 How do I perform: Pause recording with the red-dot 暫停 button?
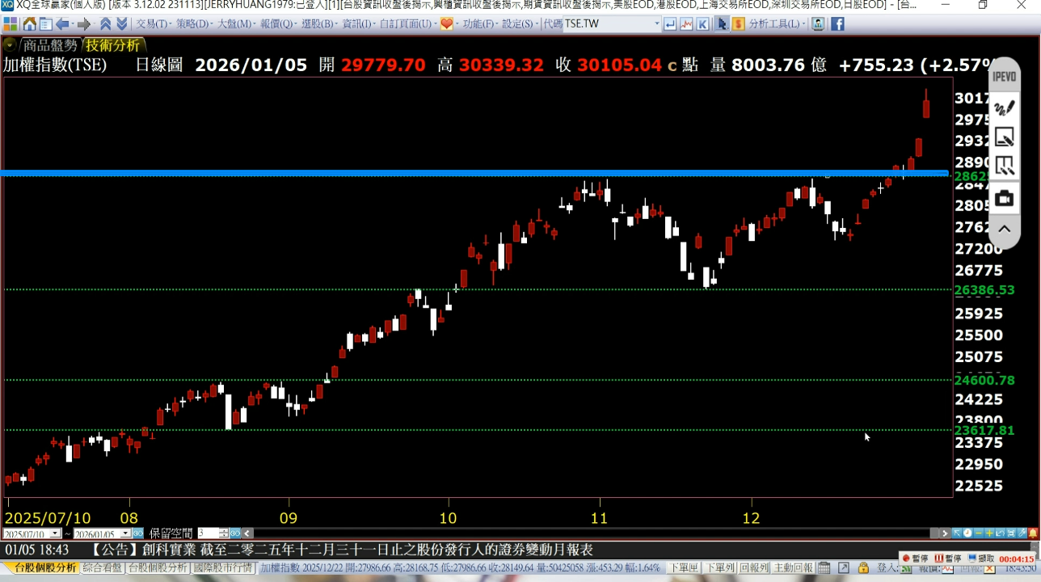(915, 559)
